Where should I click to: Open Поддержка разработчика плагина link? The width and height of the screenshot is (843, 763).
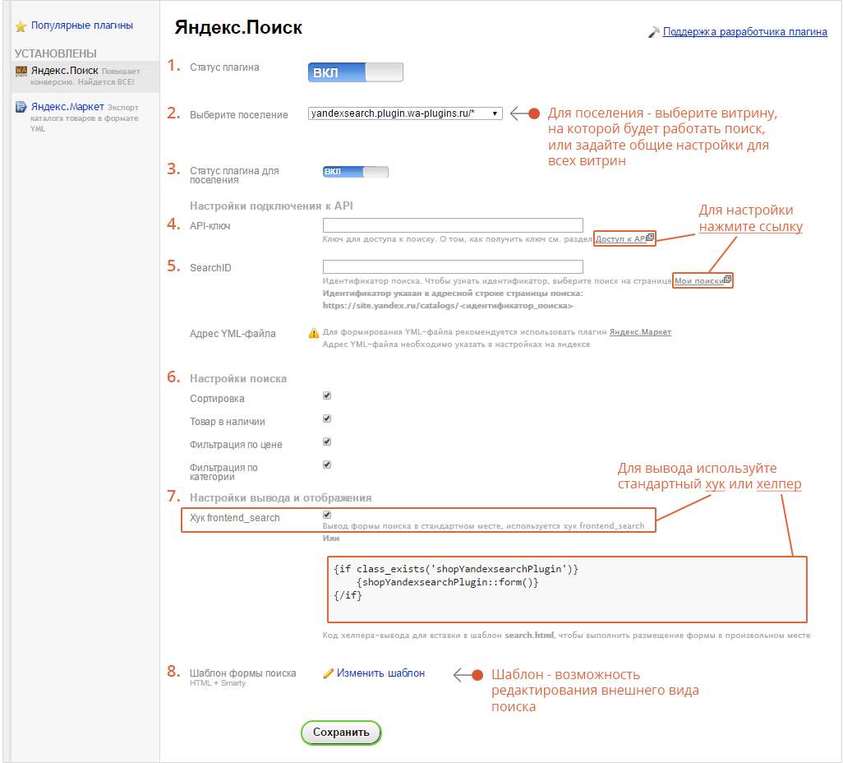click(744, 32)
